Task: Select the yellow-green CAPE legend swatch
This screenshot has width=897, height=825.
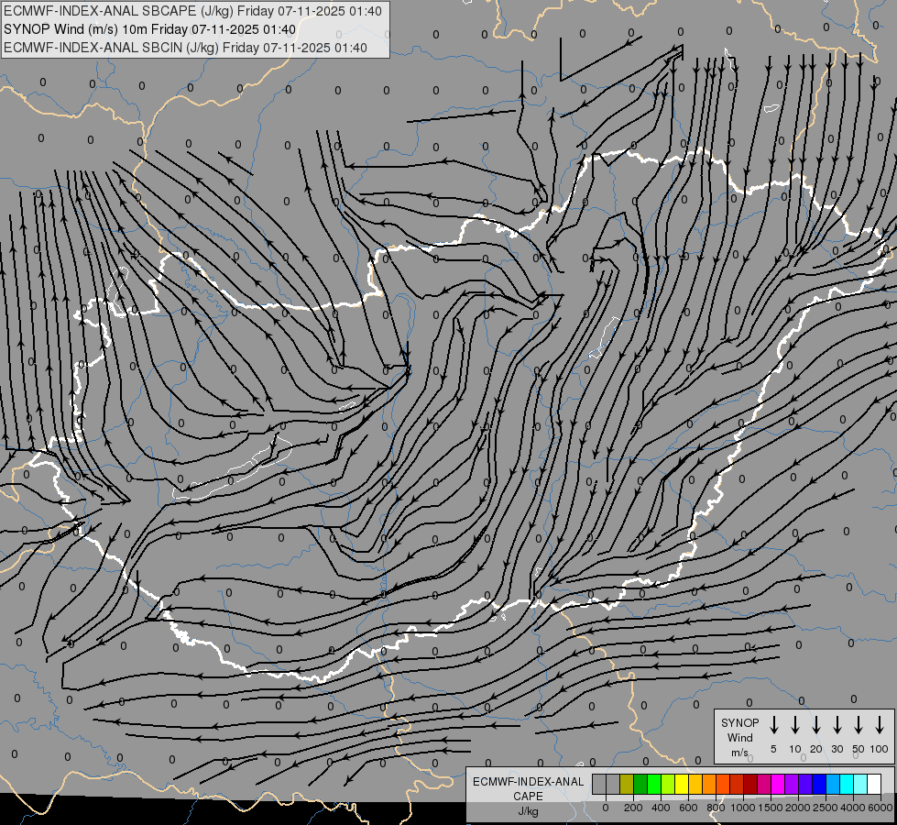Action: point(668,784)
